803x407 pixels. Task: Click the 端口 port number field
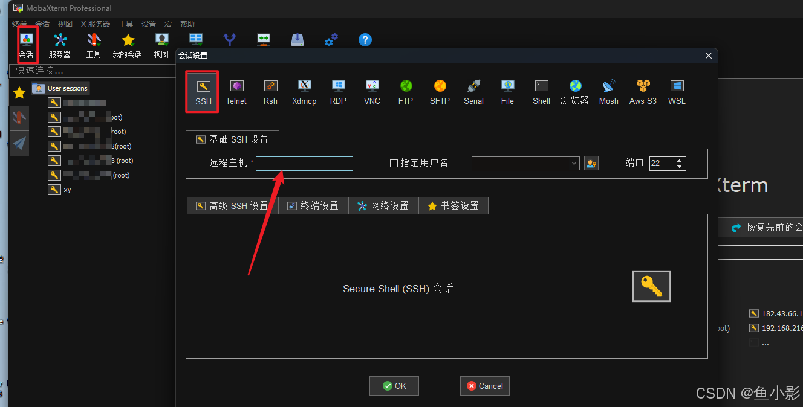tap(662, 163)
